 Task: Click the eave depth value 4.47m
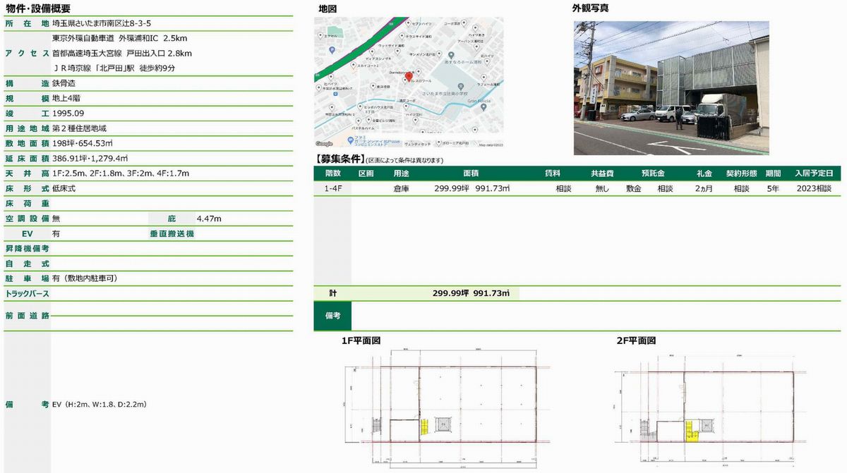209,219
